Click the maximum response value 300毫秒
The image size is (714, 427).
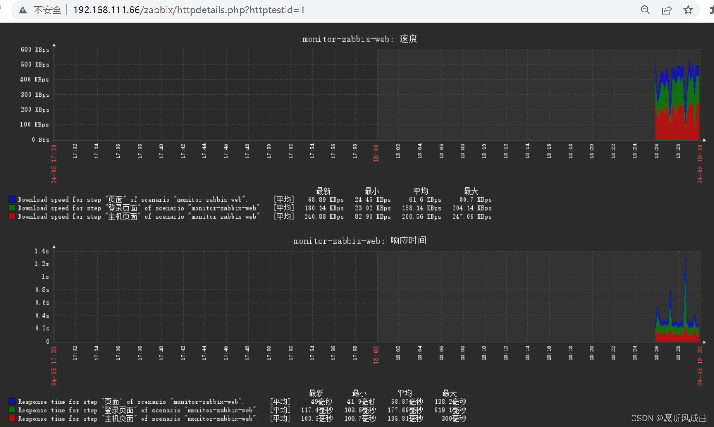[x=454, y=419]
